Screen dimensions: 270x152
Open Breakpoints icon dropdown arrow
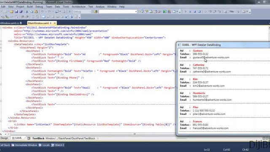click(x=247, y=11)
